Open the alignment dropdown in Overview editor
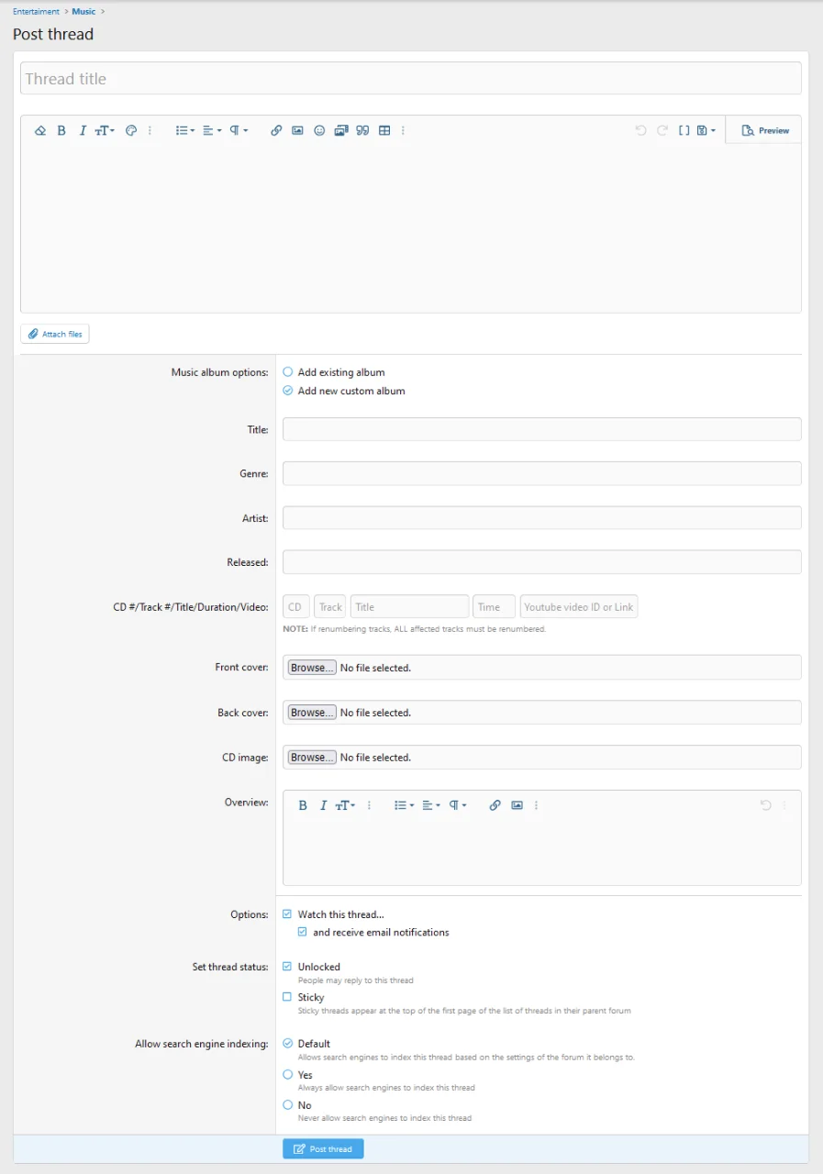 [x=431, y=805]
